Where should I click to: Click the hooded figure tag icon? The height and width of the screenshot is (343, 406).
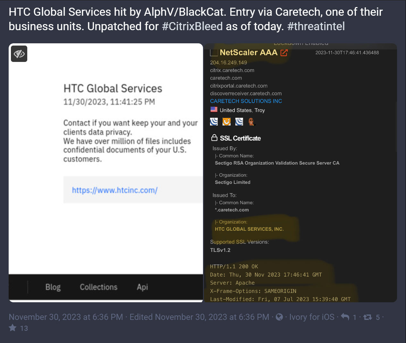(x=251, y=122)
